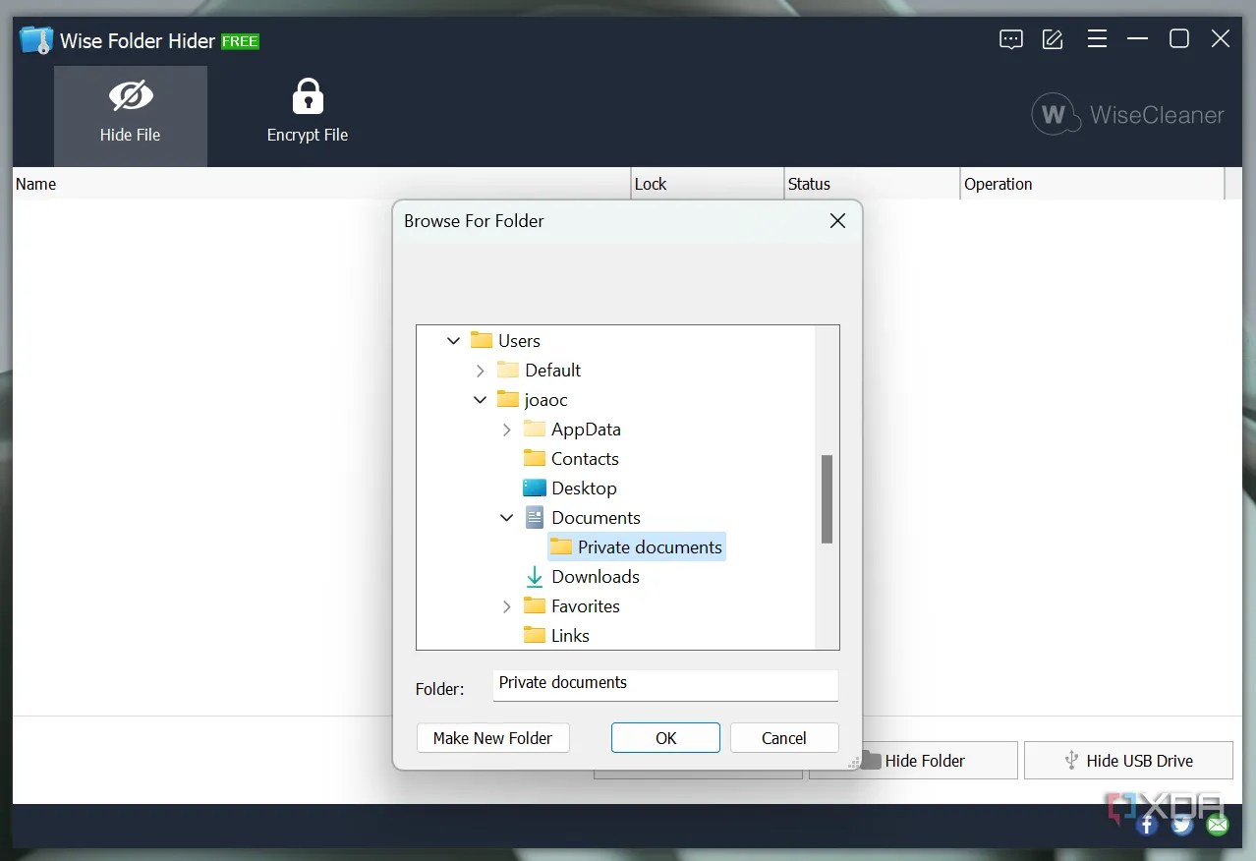Expand the AppData folder
Viewport: 1256px width, 861px height.
(506, 430)
